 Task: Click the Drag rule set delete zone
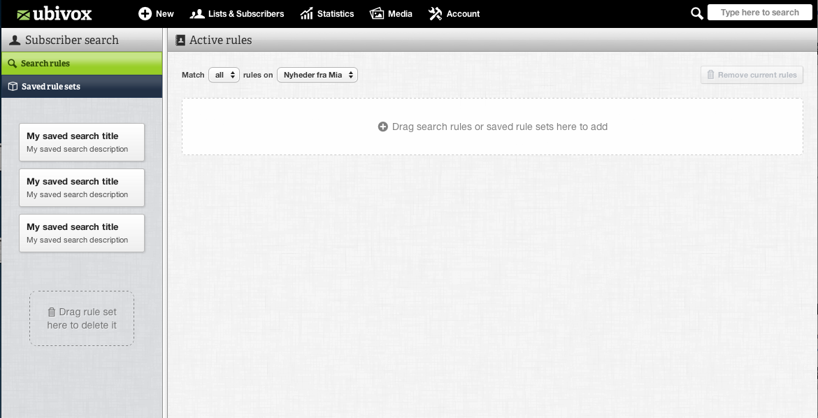(82, 318)
